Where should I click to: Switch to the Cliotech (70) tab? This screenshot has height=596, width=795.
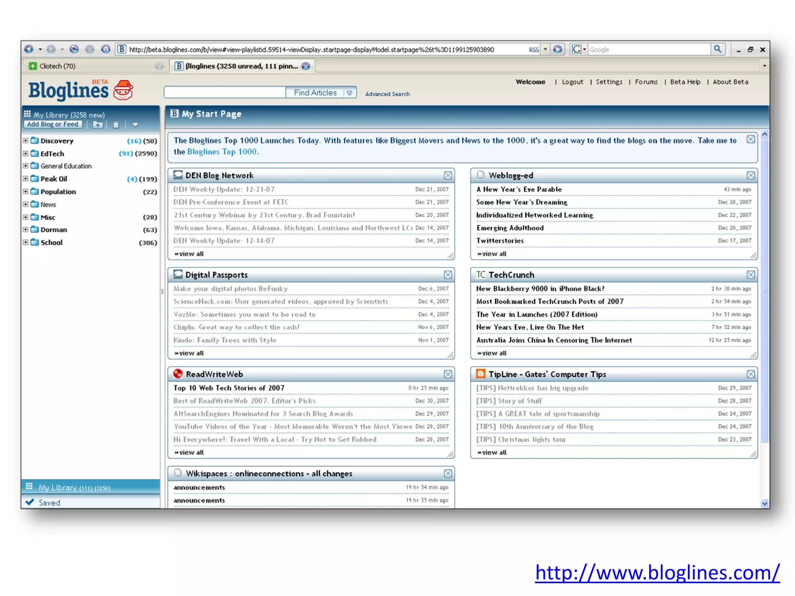(x=96, y=66)
